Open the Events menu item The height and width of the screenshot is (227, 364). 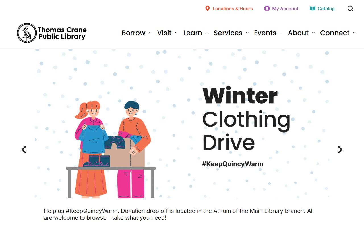(x=265, y=33)
